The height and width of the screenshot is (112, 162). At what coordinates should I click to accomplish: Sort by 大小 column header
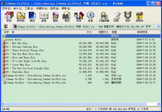(84, 32)
